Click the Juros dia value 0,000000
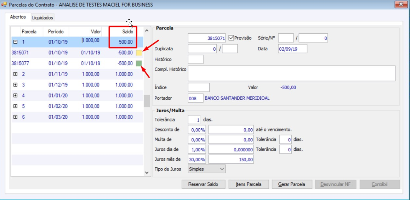The image size is (410, 201). click(x=231, y=150)
